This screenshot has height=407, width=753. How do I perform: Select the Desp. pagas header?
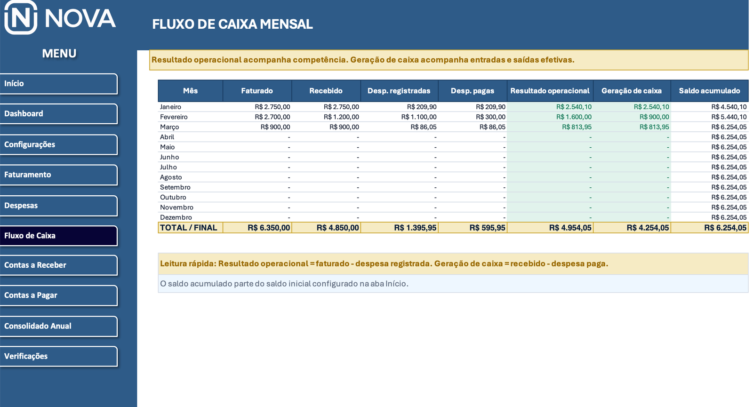click(473, 91)
